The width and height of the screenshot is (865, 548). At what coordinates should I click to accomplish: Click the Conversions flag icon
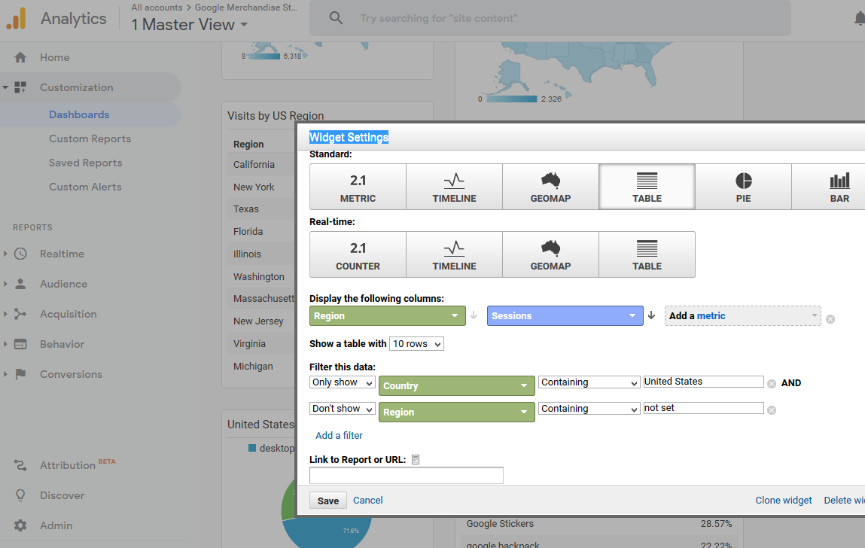point(20,374)
